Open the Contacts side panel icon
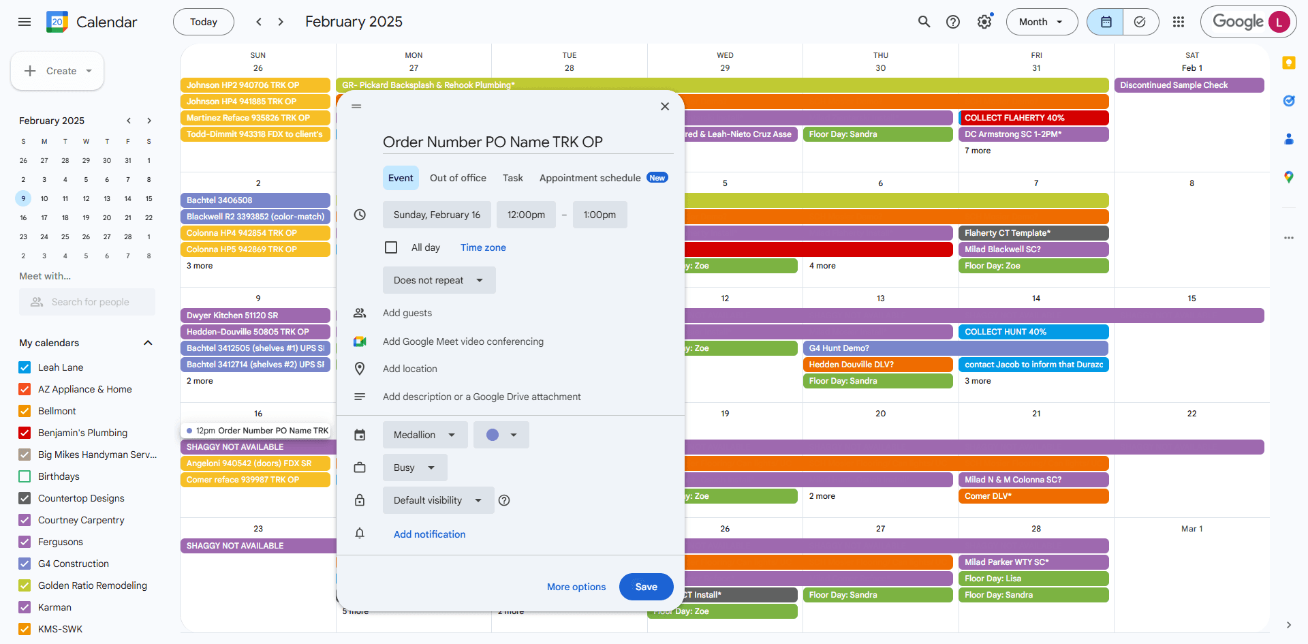Image resolution: width=1308 pixels, height=644 pixels. point(1288,139)
